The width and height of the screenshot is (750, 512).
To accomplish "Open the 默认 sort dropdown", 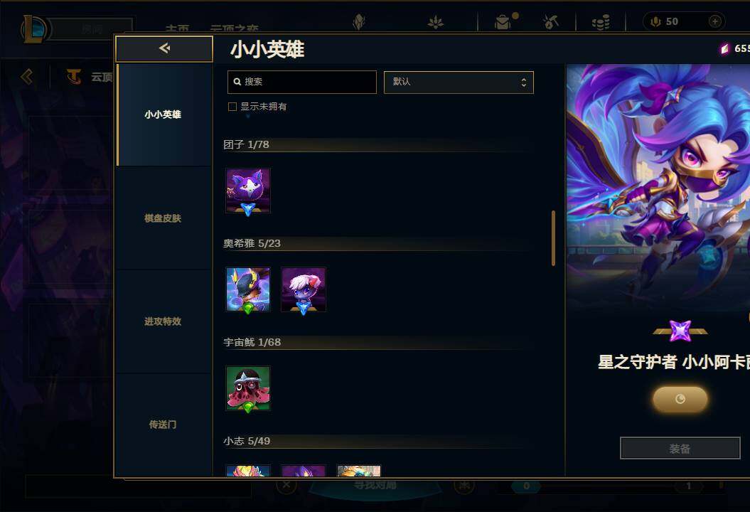I will coord(459,82).
